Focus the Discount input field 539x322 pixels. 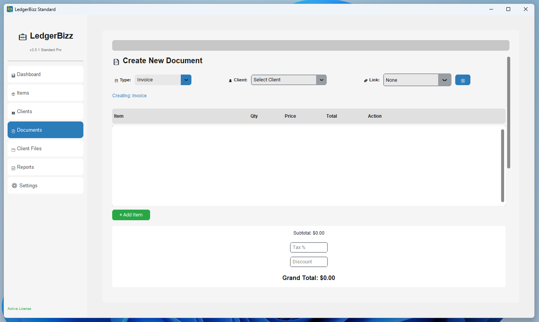pos(309,262)
